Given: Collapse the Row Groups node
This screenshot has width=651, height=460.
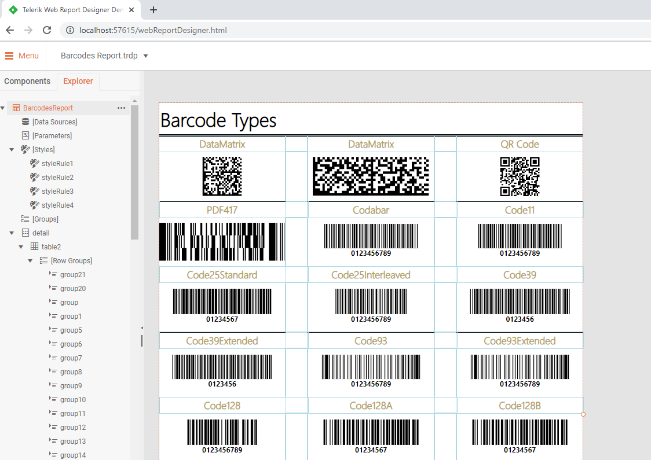Looking at the screenshot, I should [x=31, y=261].
